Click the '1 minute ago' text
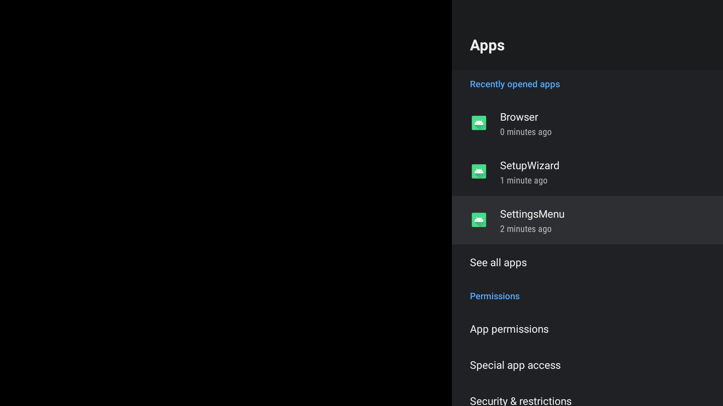The image size is (723, 406). click(x=523, y=180)
